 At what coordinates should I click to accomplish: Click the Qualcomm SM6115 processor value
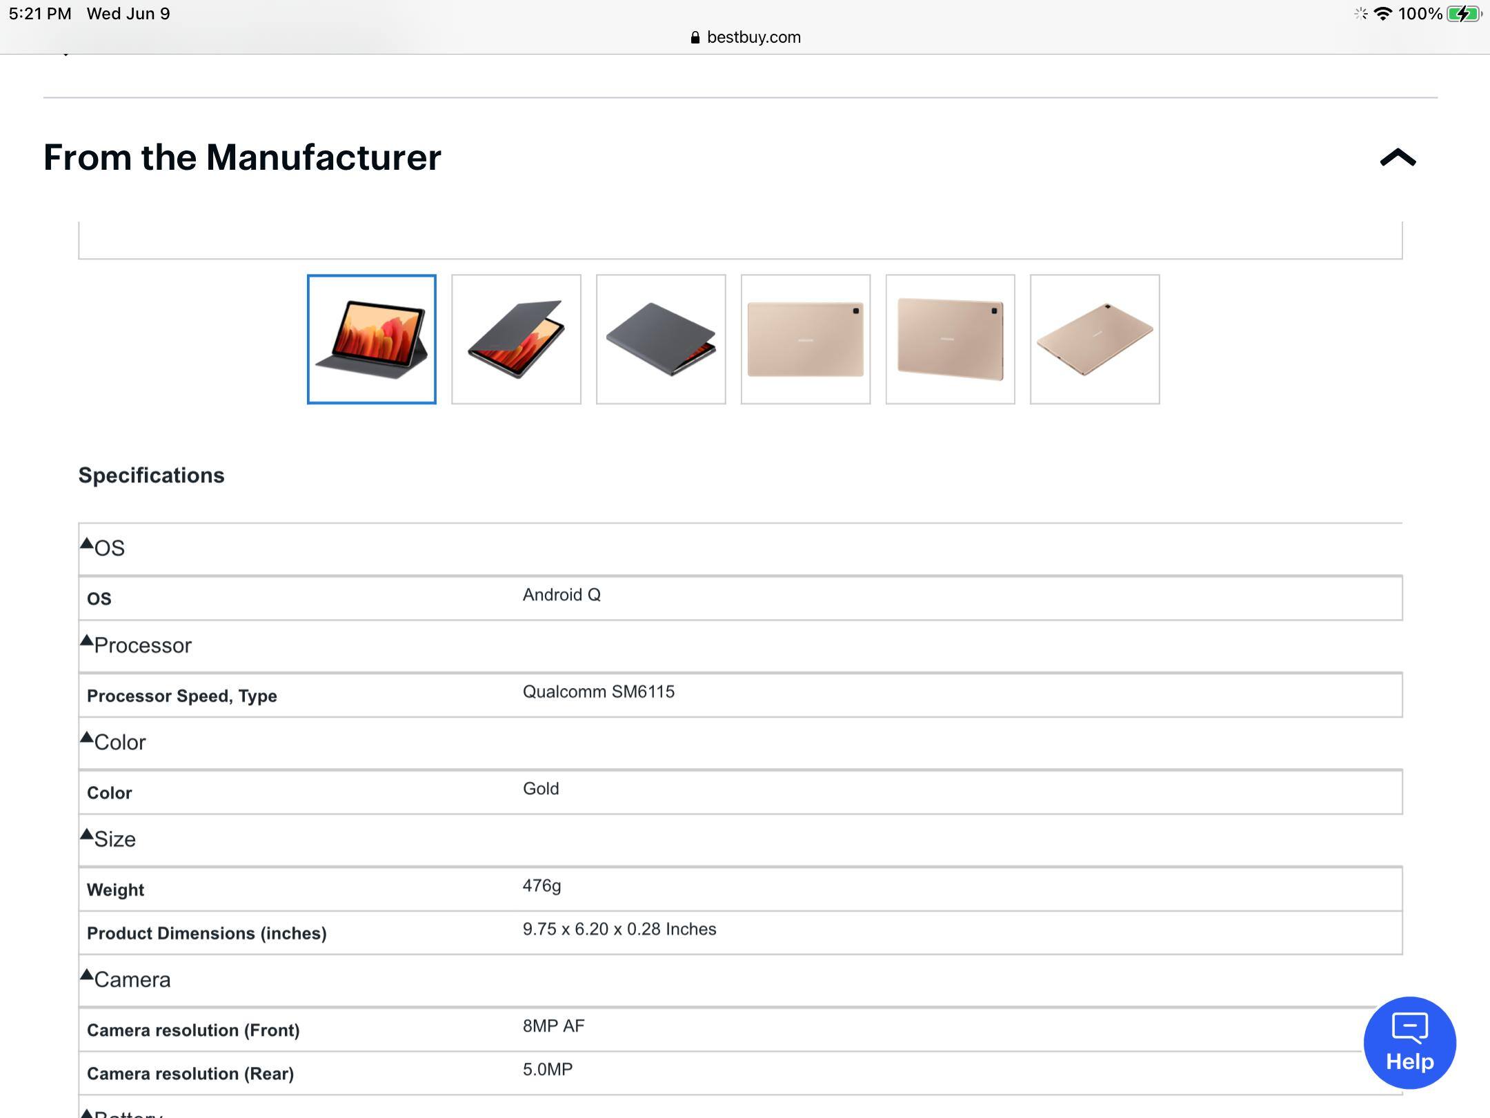[x=598, y=692]
